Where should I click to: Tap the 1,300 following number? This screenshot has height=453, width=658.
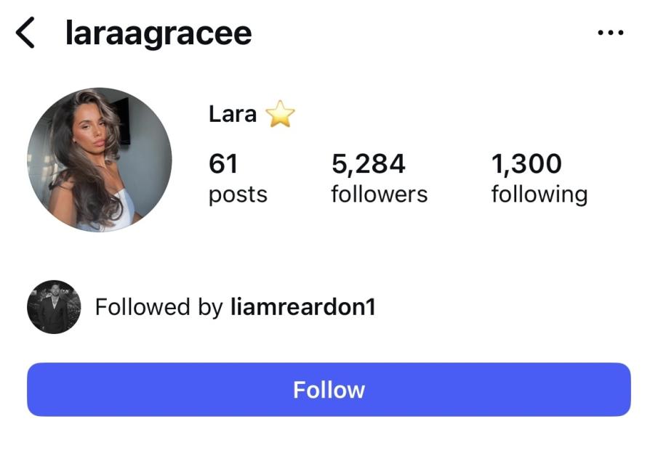526,163
